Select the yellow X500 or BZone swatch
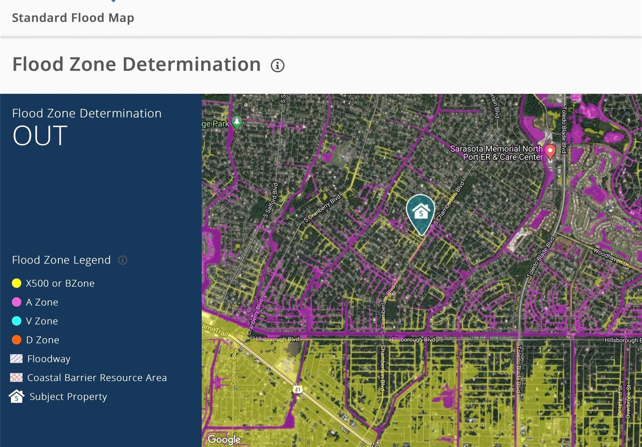This screenshot has height=447, width=642. (x=16, y=283)
